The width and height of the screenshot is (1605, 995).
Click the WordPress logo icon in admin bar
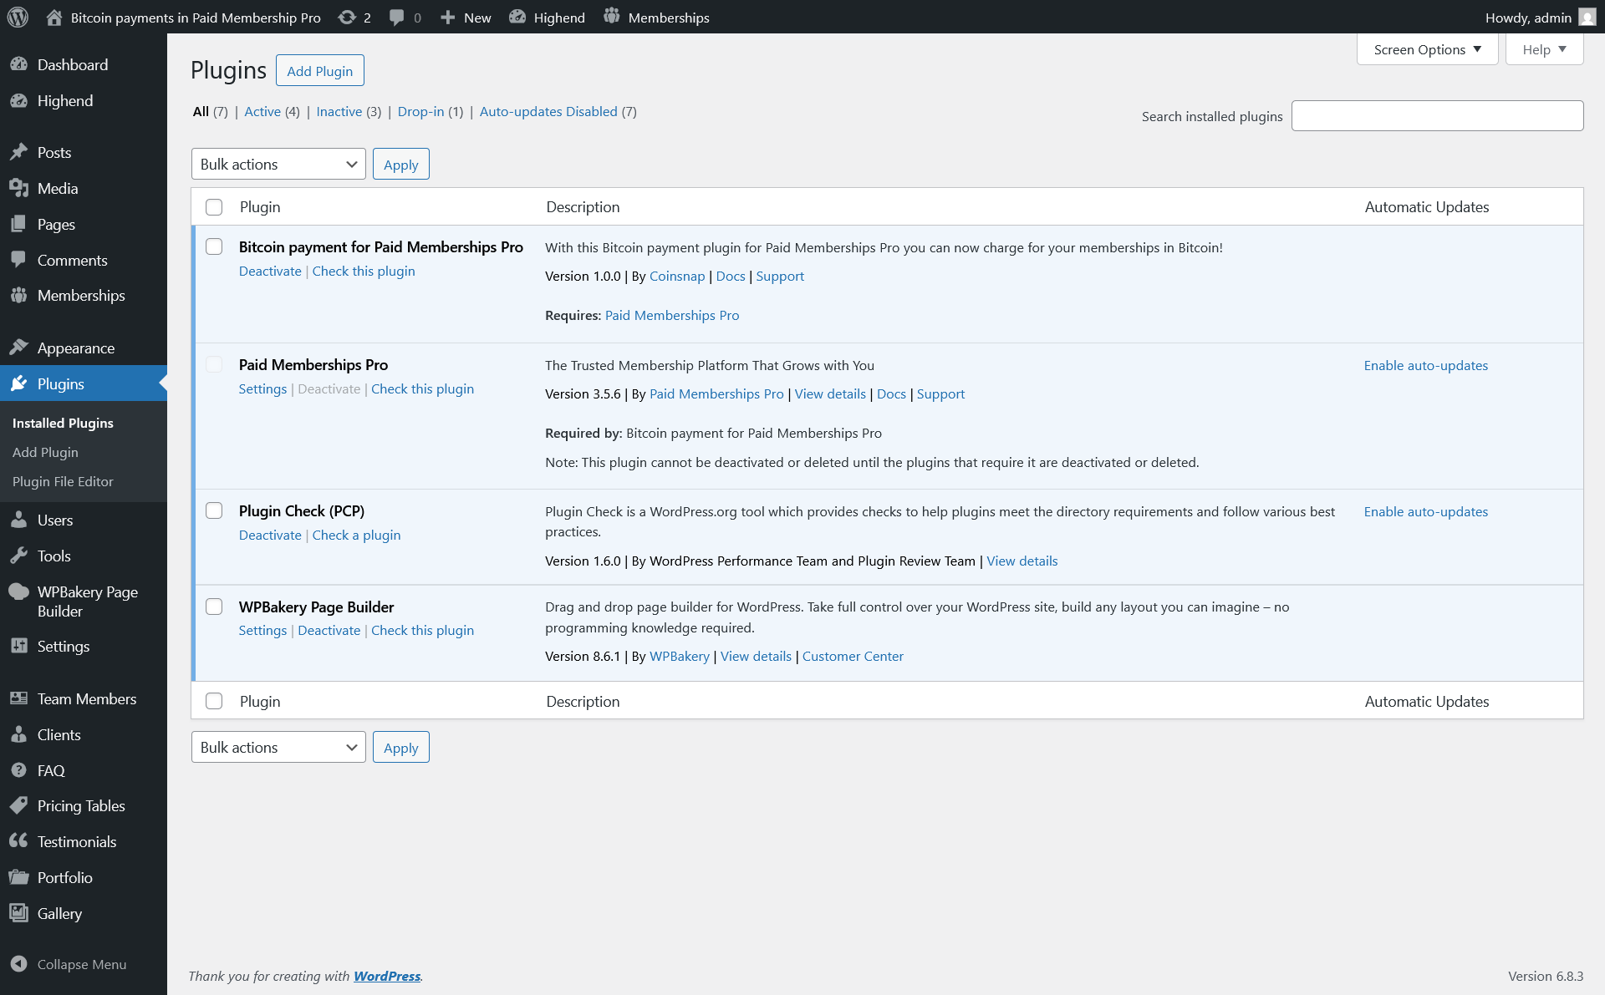18,17
